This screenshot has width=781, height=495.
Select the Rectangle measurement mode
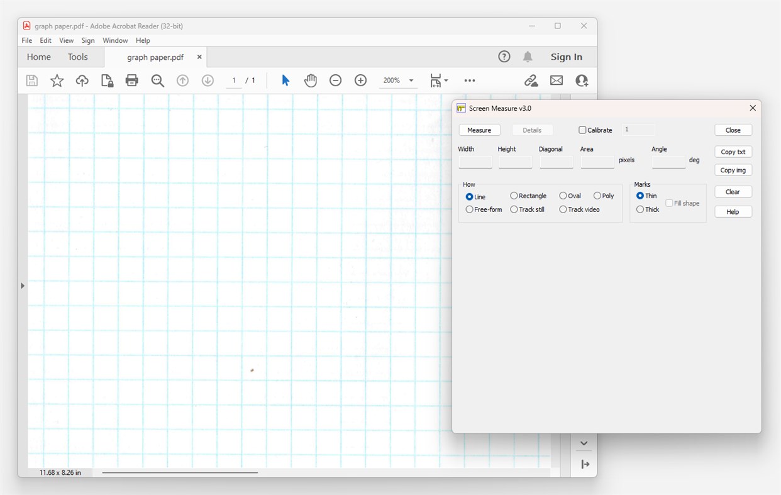(514, 196)
